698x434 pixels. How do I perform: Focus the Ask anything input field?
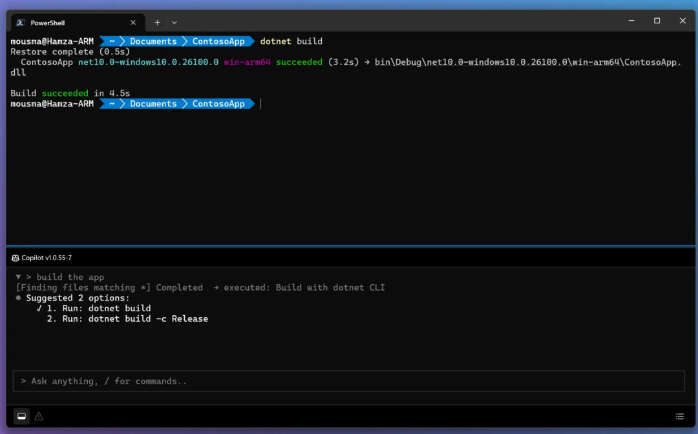coord(348,381)
